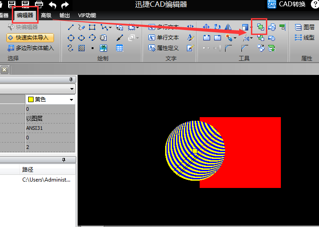Click the insert image icon with palm tree
The image size is (319, 227).
tap(103, 48)
